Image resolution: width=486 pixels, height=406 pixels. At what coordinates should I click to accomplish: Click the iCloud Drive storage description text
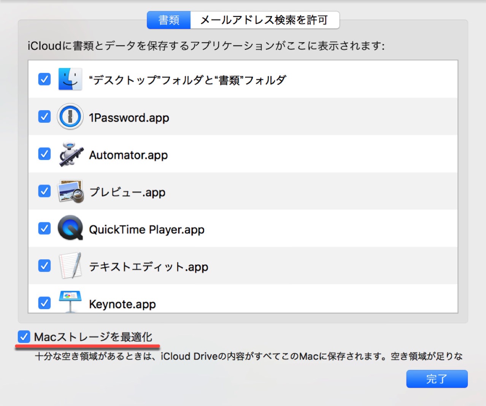coord(249,356)
